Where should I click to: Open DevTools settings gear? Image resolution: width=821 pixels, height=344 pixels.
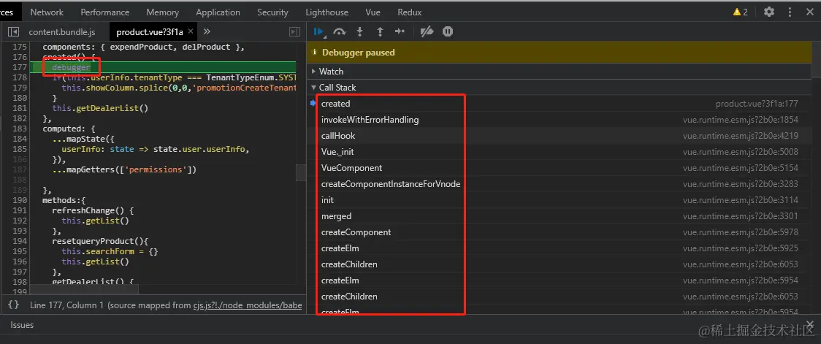pyautogui.click(x=768, y=12)
